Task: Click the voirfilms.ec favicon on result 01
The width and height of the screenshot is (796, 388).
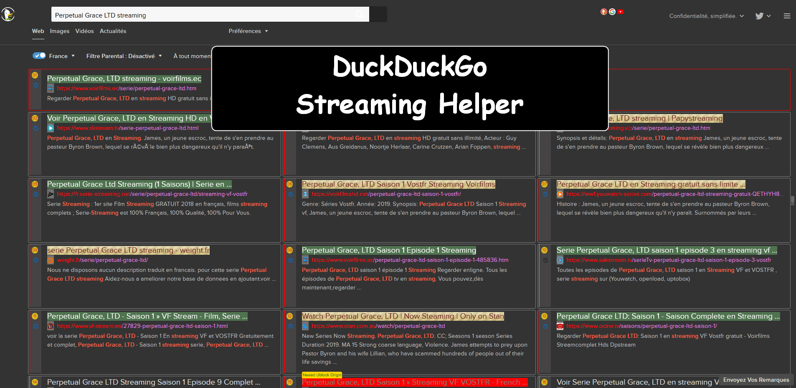Action: pyautogui.click(x=51, y=88)
